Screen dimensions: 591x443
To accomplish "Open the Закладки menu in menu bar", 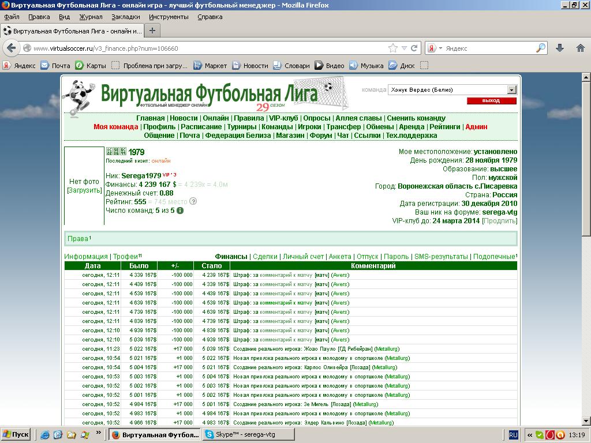I will click(x=125, y=17).
